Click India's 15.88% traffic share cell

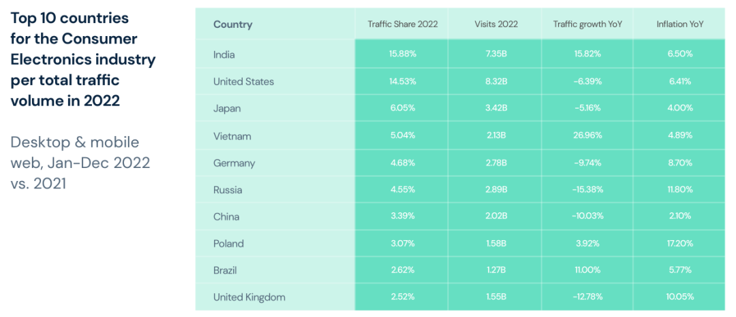pyautogui.click(x=402, y=54)
